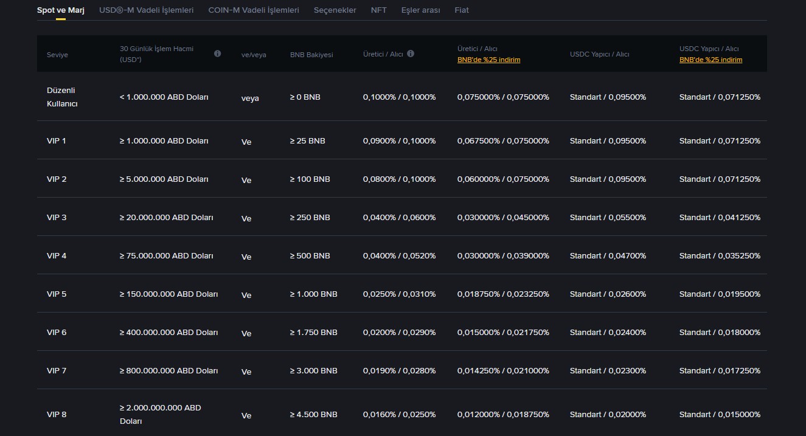Click the Düzenli Kullanıcı level row
This screenshot has height=436, width=806.
pos(62,97)
